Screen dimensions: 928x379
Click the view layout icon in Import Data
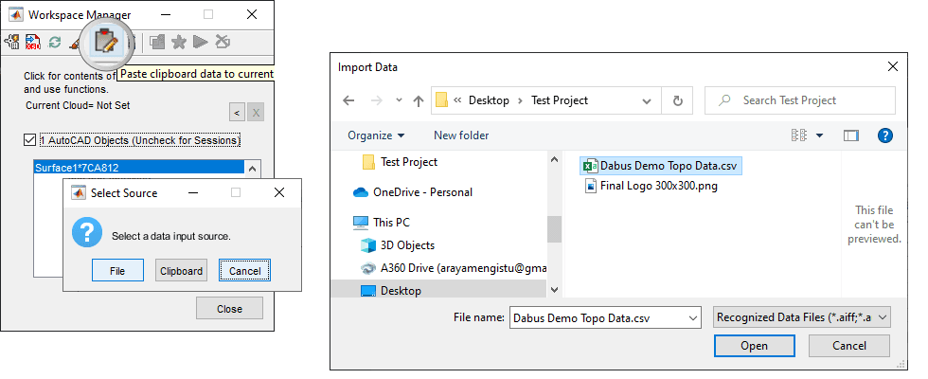click(x=799, y=135)
